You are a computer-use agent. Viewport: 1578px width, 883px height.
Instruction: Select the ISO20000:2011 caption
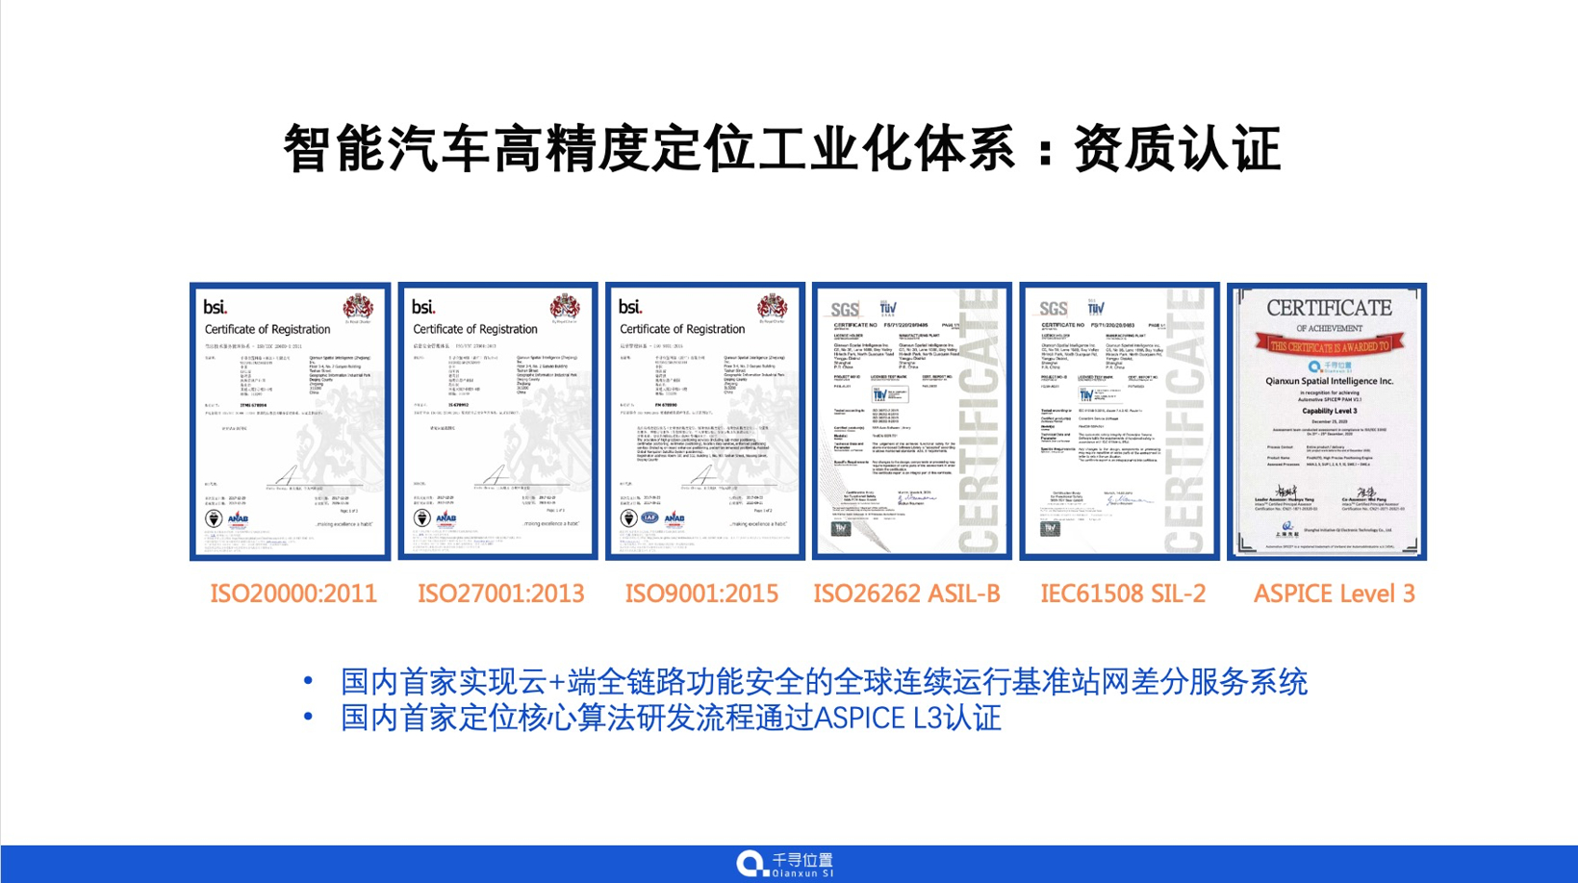pos(293,593)
